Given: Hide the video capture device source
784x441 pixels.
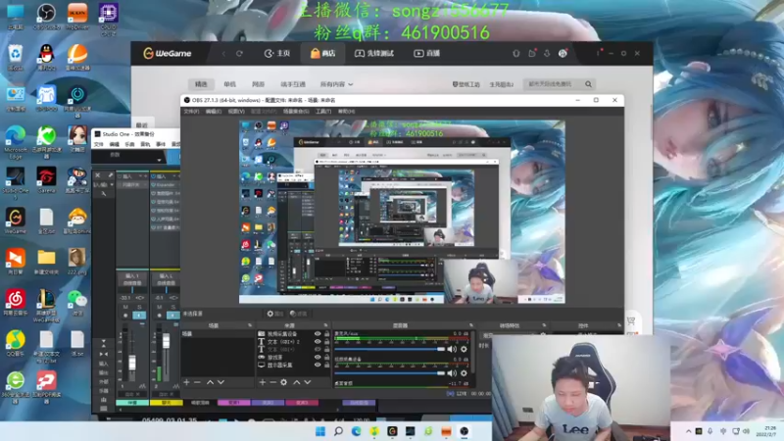Looking at the screenshot, I should tap(318, 334).
